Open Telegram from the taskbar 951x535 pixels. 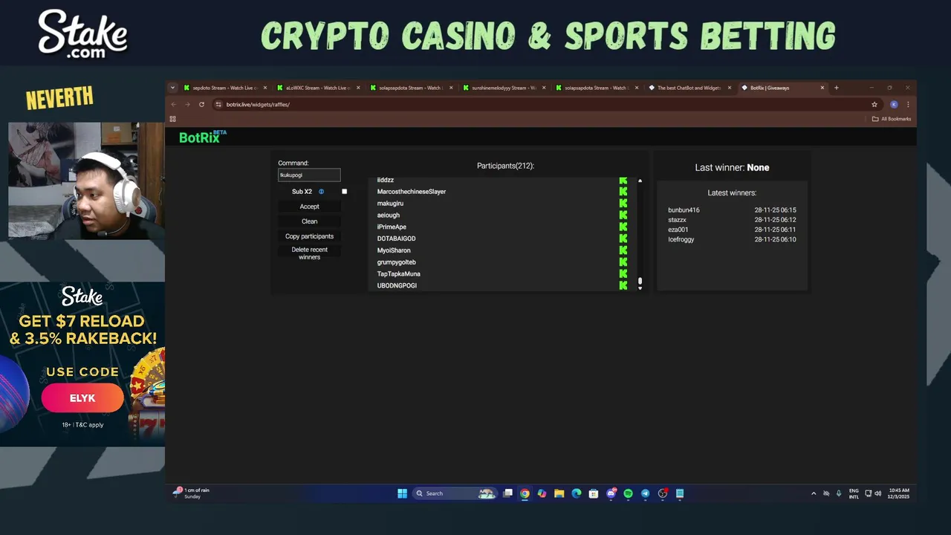pyautogui.click(x=645, y=493)
